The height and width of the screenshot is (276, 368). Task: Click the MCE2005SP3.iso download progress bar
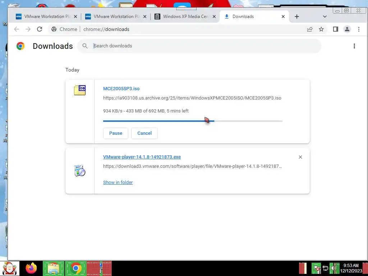pos(193,121)
